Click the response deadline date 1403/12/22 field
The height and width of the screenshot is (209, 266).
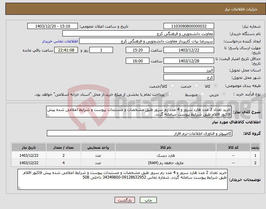189,50
